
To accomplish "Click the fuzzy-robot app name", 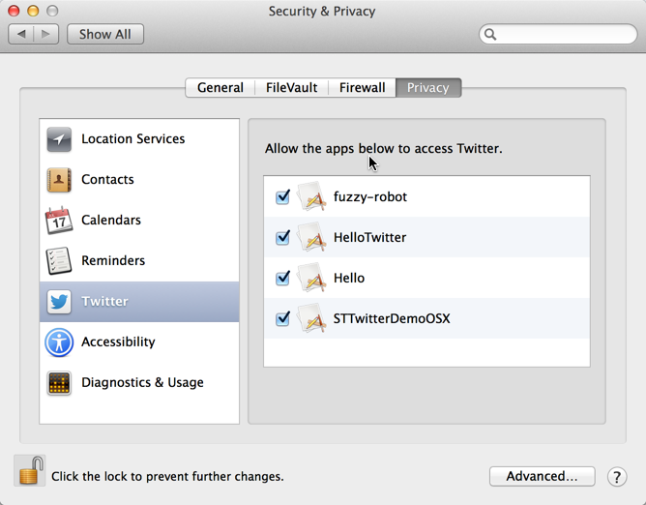I will click(x=370, y=196).
